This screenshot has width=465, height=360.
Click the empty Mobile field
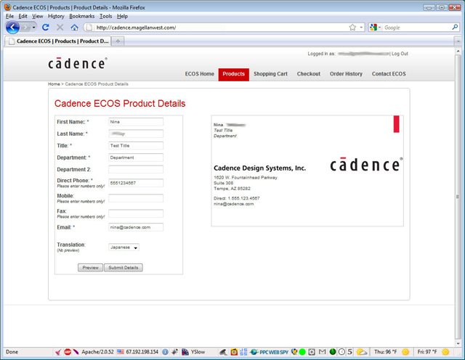click(x=136, y=198)
